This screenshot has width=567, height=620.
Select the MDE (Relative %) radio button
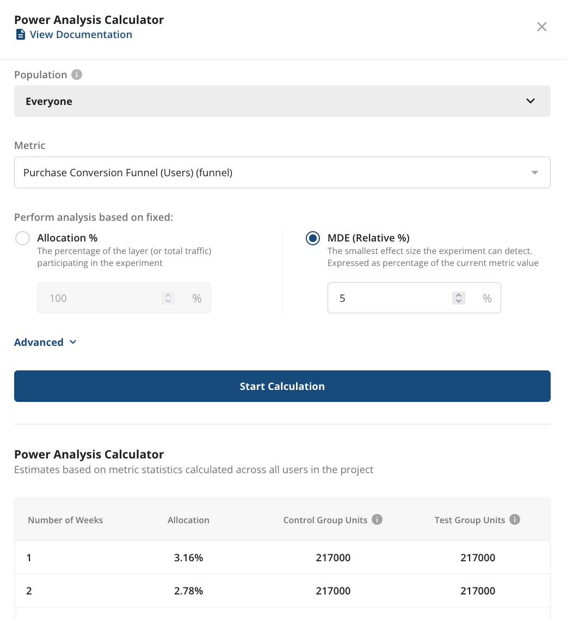click(313, 238)
